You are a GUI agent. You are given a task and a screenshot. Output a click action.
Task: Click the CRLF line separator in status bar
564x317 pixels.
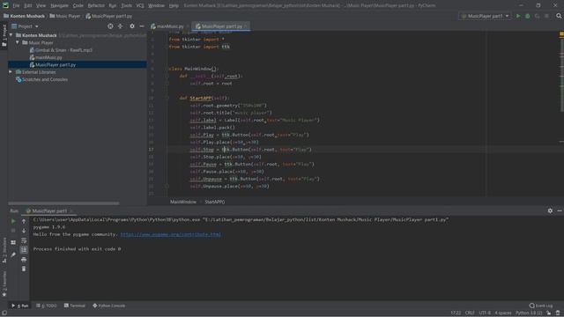pos(470,313)
